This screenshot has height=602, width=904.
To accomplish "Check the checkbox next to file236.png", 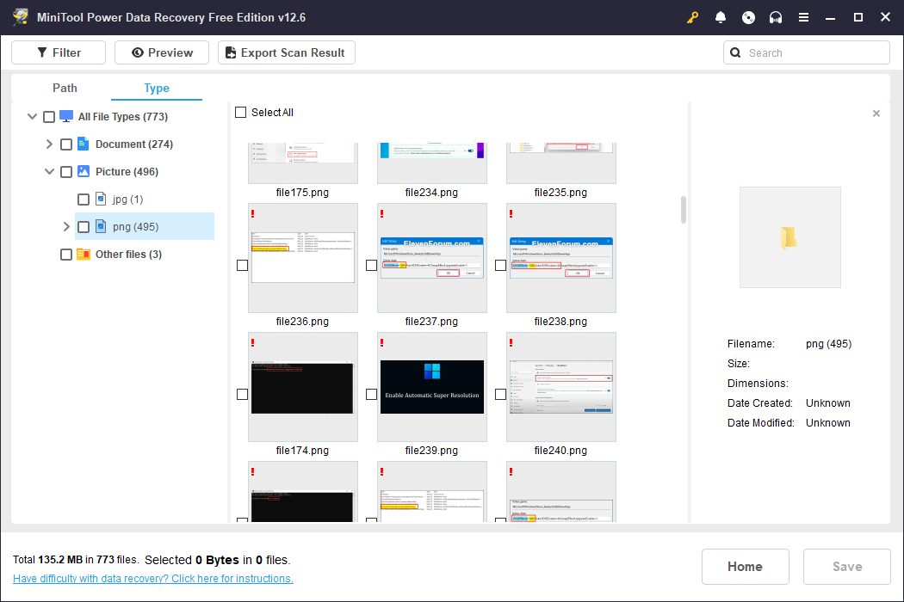I will coord(242,265).
